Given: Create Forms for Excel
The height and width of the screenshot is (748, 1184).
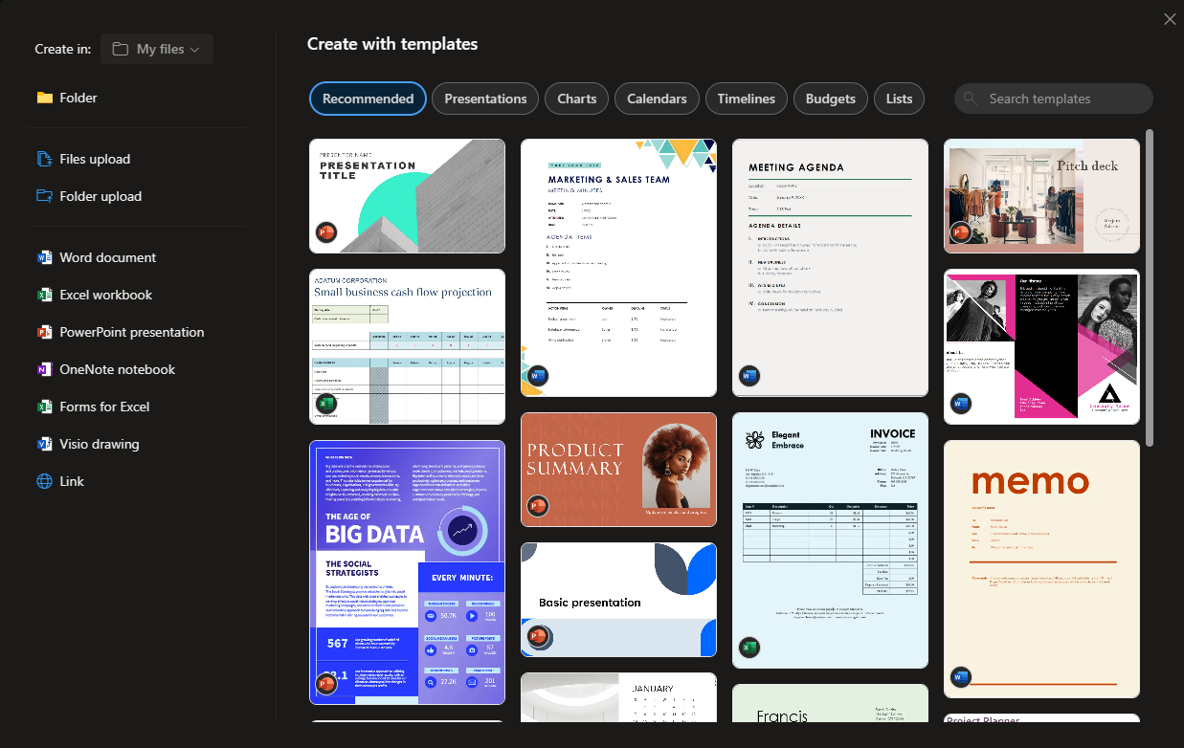Looking at the screenshot, I should [104, 407].
